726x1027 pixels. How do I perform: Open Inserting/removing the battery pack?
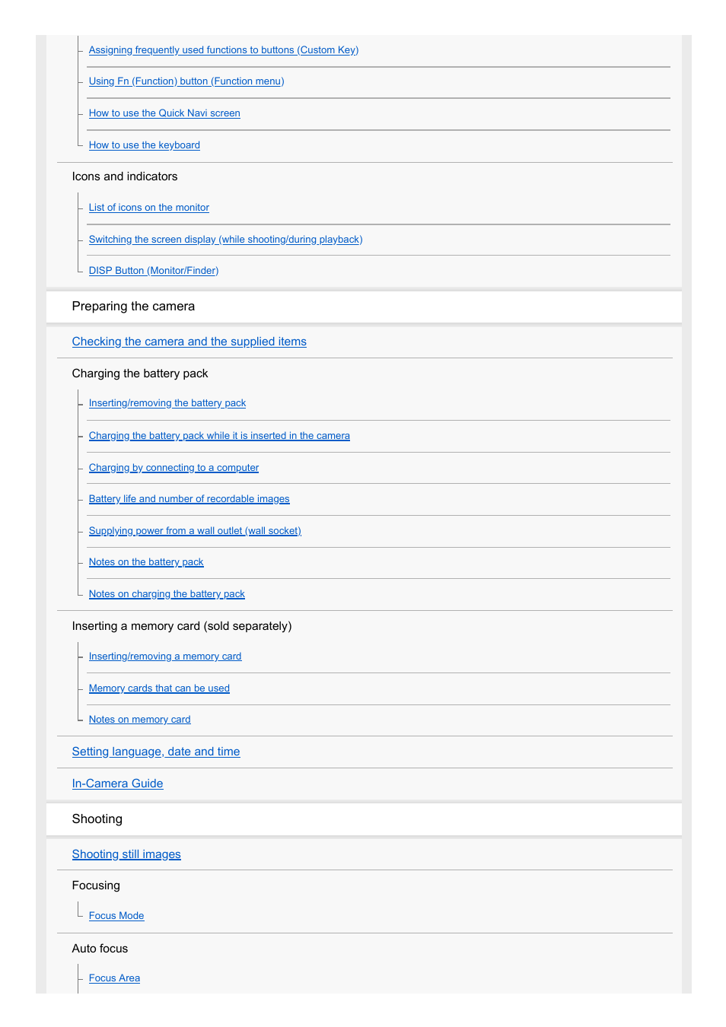click(167, 403)
